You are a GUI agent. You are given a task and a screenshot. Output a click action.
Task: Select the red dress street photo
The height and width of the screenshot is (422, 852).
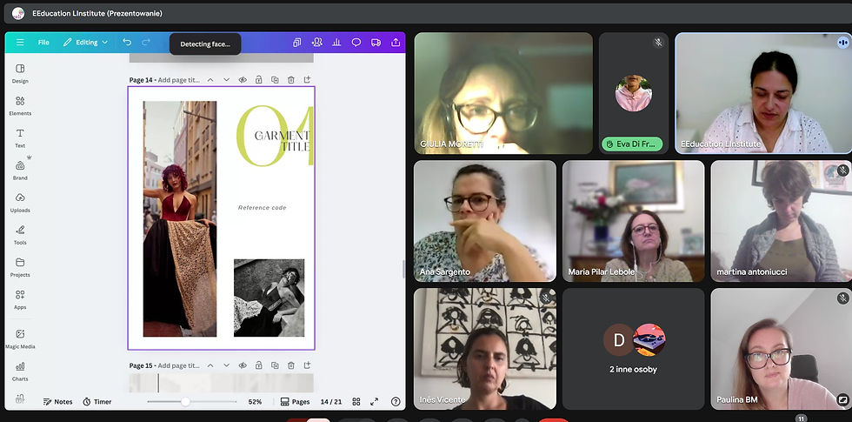pyautogui.click(x=180, y=218)
